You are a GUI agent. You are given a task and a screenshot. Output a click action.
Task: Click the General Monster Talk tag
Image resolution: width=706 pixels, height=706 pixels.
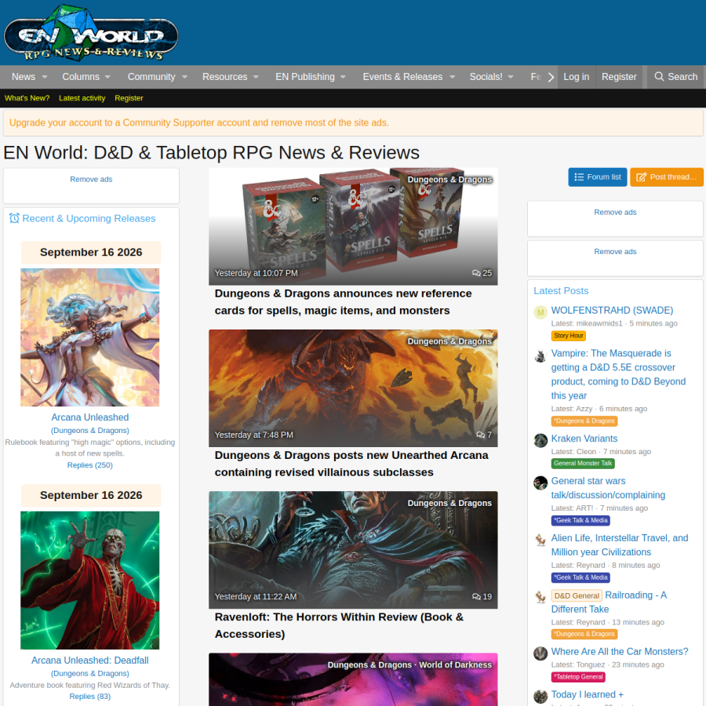583,464
